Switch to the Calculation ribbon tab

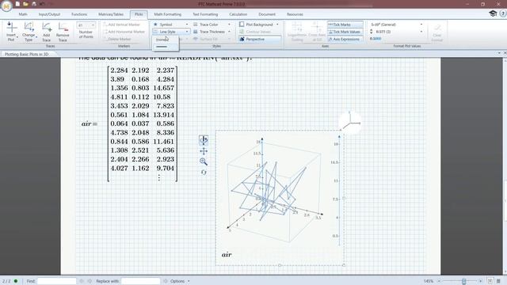238,14
